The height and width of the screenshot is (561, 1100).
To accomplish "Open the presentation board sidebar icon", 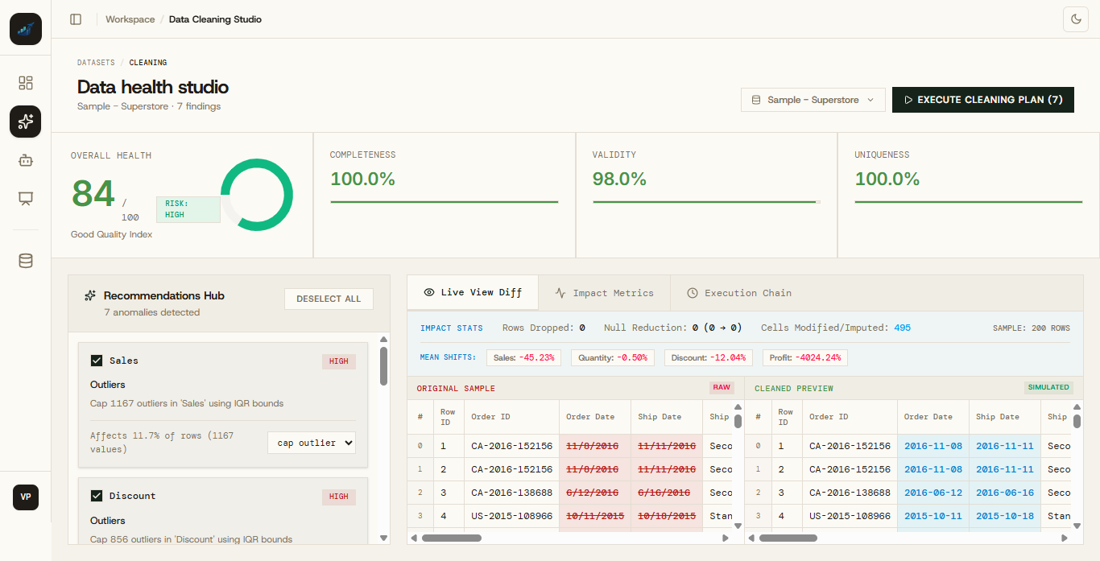I will coord(26,199).
